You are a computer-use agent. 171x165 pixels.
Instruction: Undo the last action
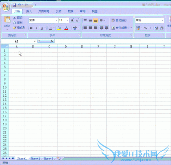pos(19,5)
